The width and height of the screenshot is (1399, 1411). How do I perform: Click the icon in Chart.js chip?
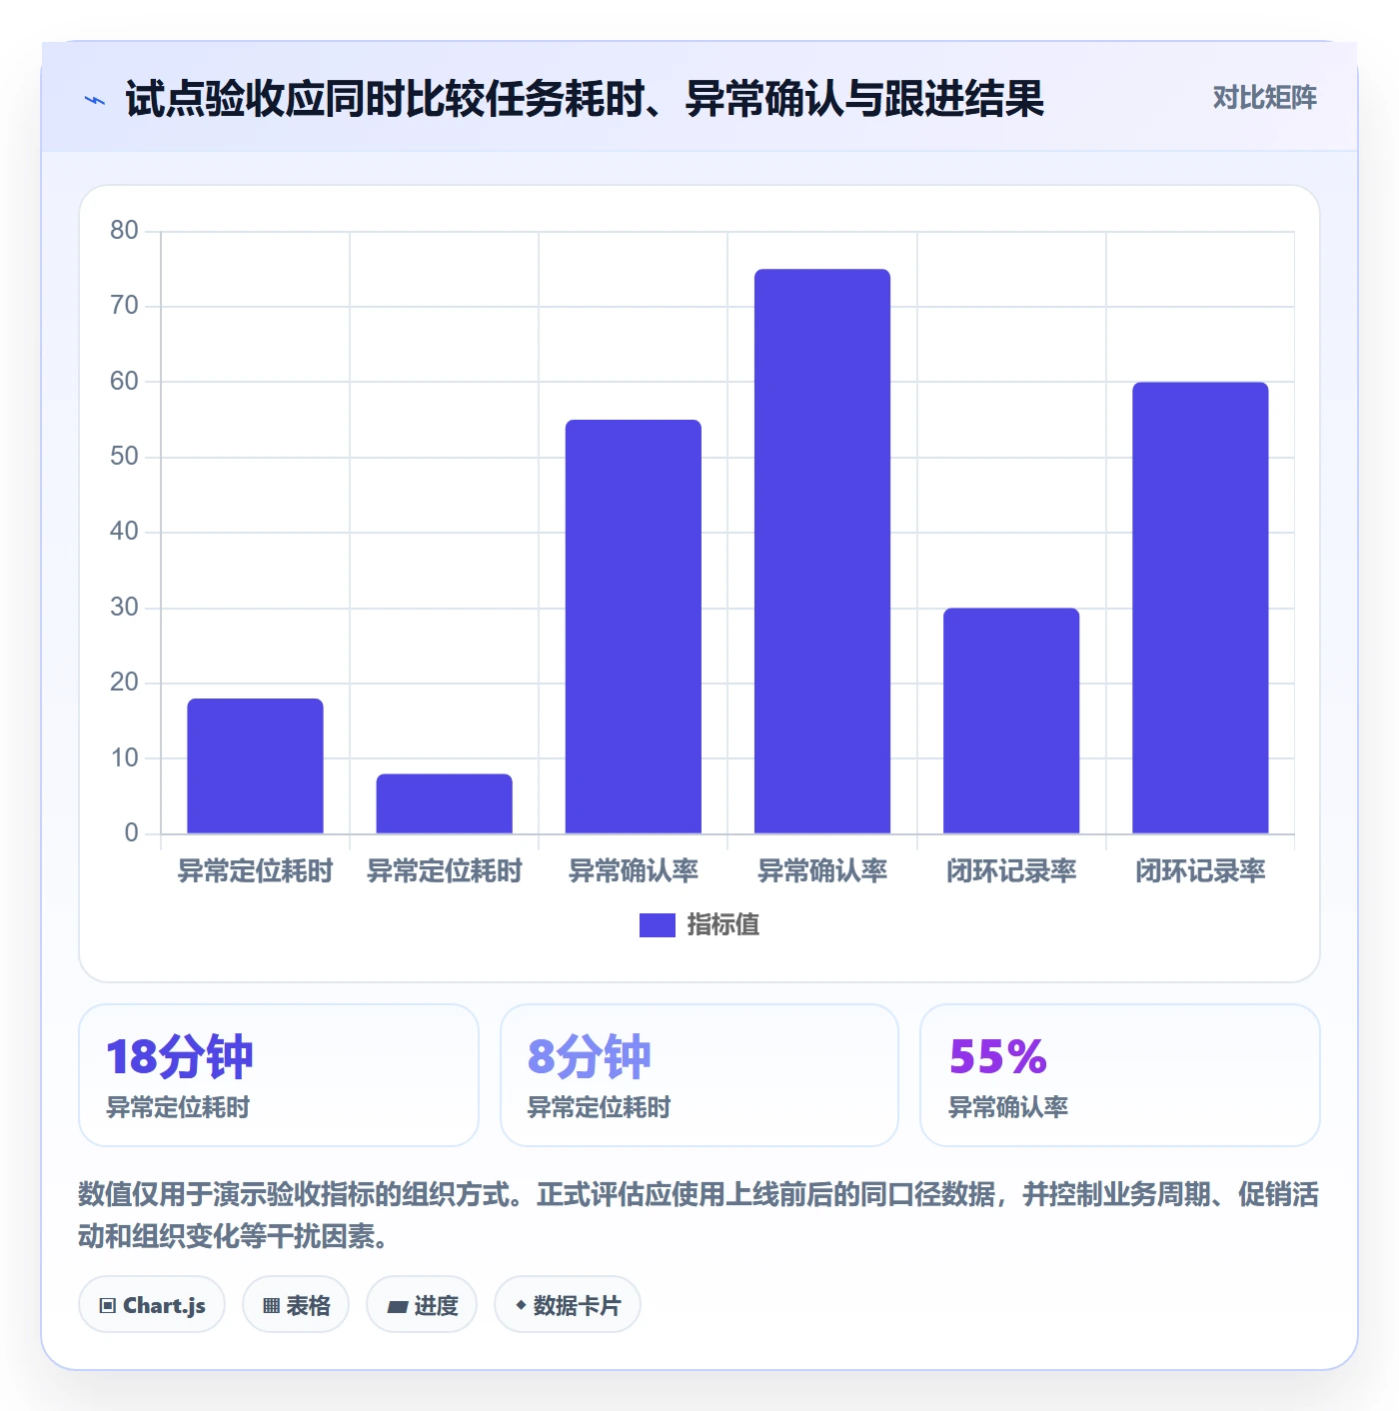pyautogui.click(x=108, y=1306)
